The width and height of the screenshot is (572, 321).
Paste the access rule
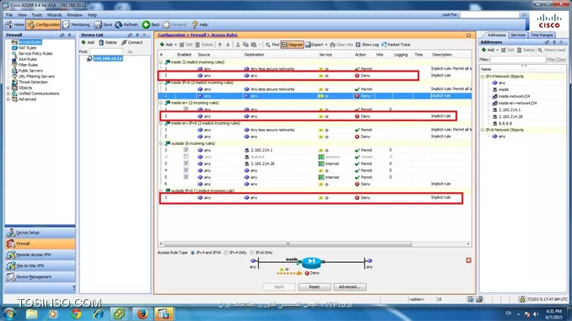(x=254, y=45)
